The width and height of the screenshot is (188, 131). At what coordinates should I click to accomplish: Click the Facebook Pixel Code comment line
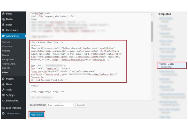(47, 42)
